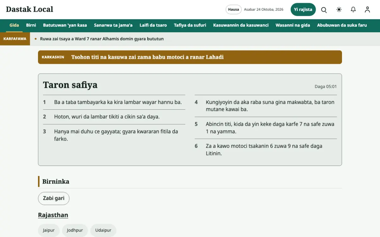Open Wasanni na gida section
Image resolution: width=380 pixels, height=237 pixels.
tap(293, 25)
